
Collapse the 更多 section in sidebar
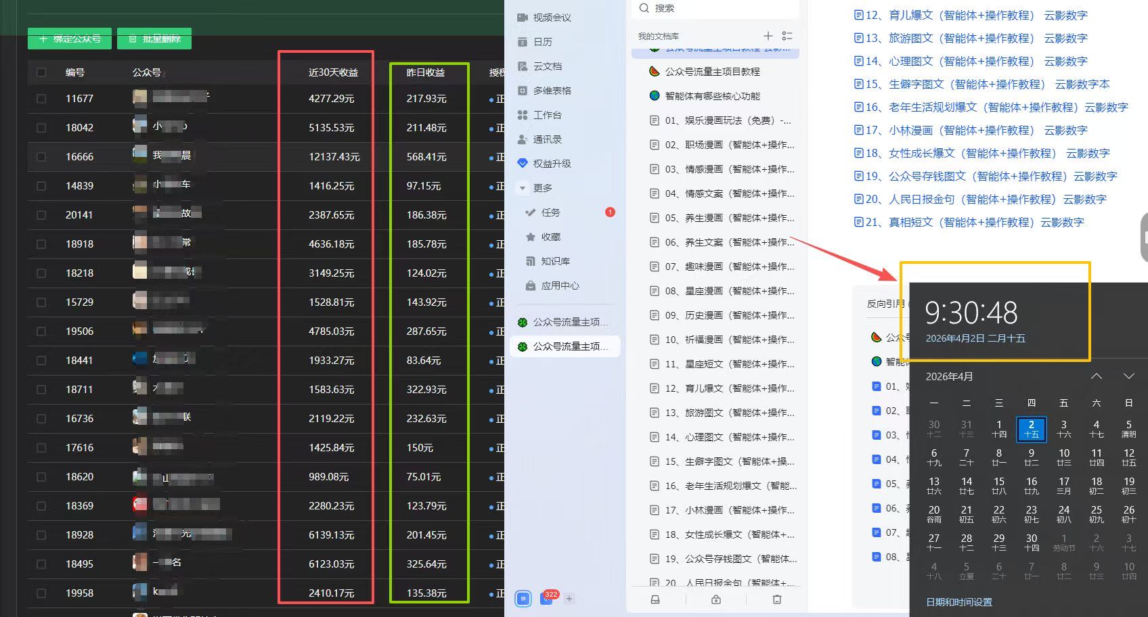pyautogui.click(x=522, y=187)
